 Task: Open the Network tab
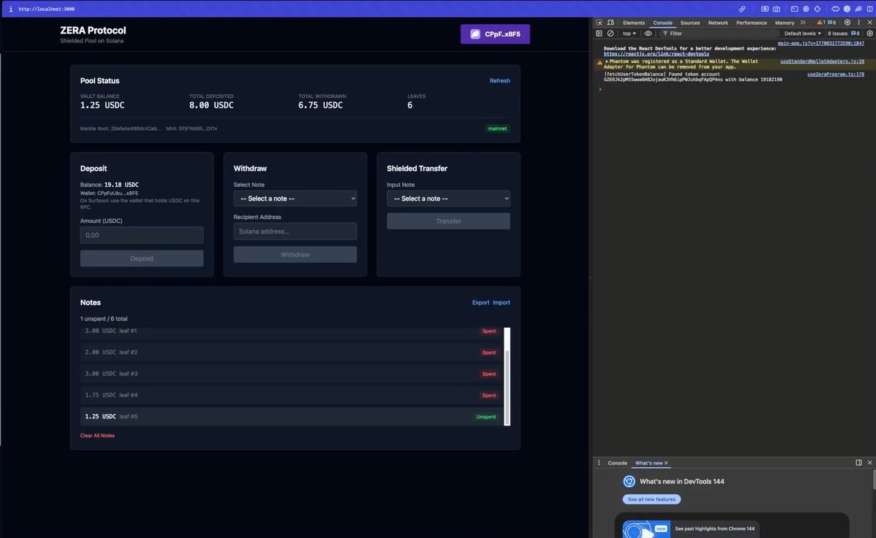(718, 23)
